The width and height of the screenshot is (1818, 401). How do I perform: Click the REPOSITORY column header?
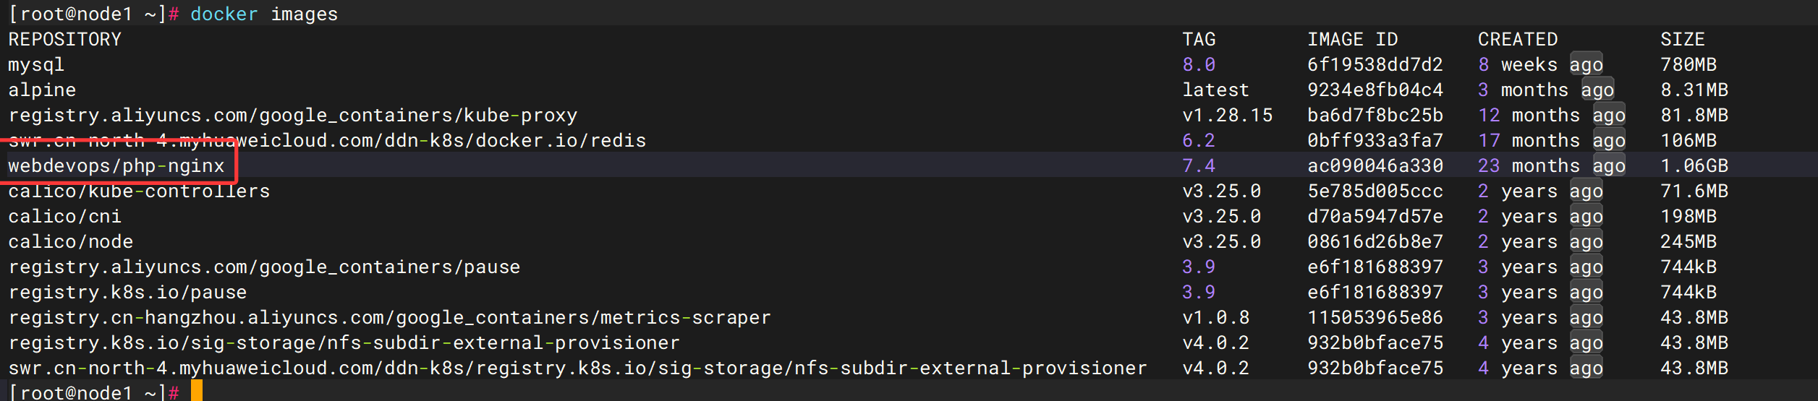65,40
